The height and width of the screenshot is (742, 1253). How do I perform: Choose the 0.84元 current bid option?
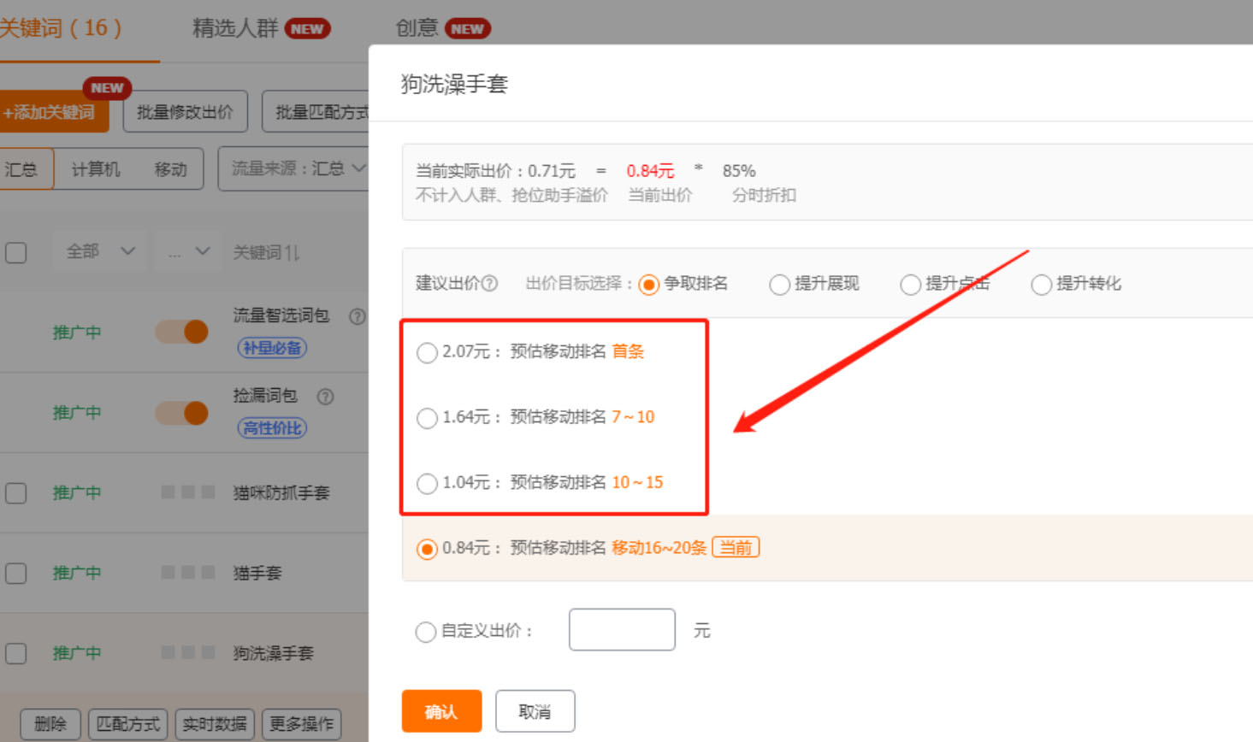427,549
